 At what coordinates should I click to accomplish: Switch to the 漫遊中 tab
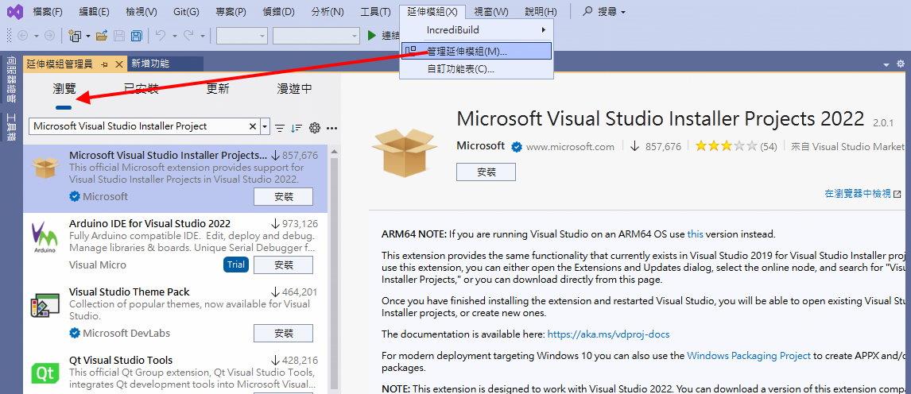click(295, 89)
